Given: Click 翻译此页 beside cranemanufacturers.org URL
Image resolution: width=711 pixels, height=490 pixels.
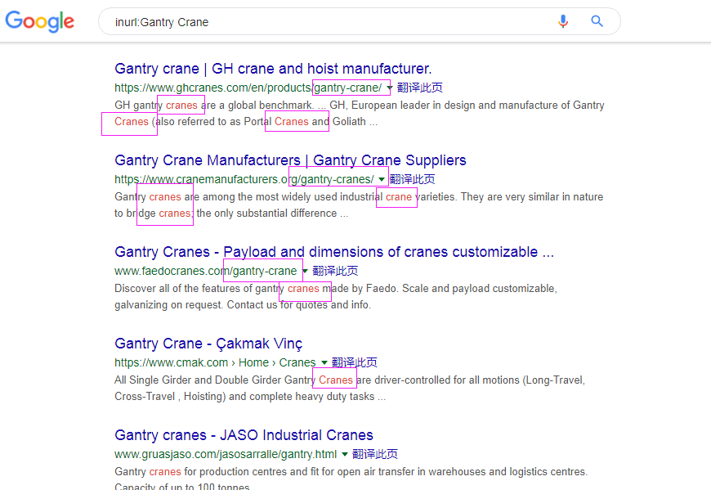Looking at the screenshot, I should point(412,179).
